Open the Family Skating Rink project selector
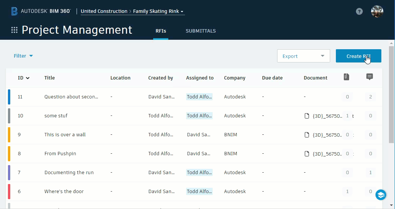 (158, 11)
